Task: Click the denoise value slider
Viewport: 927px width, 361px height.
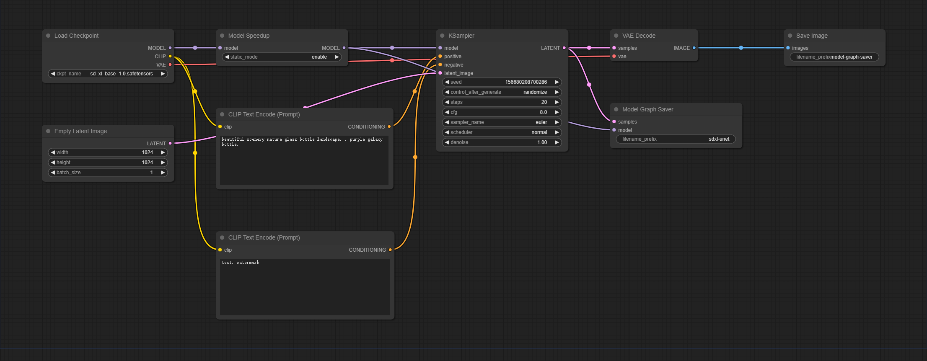Action: [x=502, y=142]
